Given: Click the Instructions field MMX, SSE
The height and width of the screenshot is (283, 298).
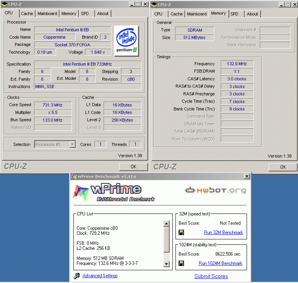Looking at the screenshot, I should [x=87, y=86].
